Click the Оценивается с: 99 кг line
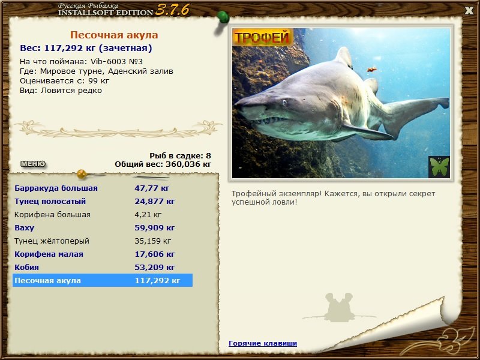480x360 pixels. pos(64,81)
